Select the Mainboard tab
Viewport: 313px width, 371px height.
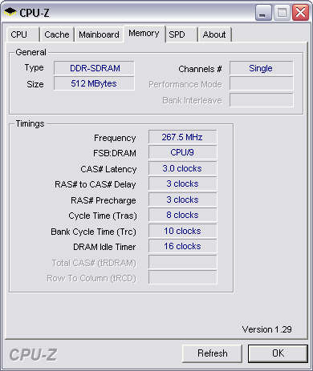click(x=99, y=34)
